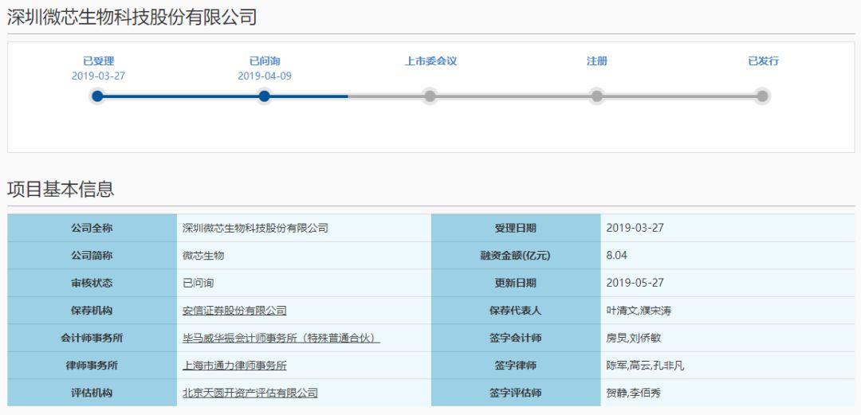Click the 已受理 timeline stage dot
This screenshot has height=415, width=861.
(x=98, y=96)
